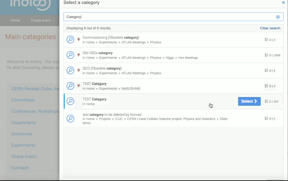Screen dimensions: 288x181
Task: Click the Indico logo
Action: [x=30, y=5]
